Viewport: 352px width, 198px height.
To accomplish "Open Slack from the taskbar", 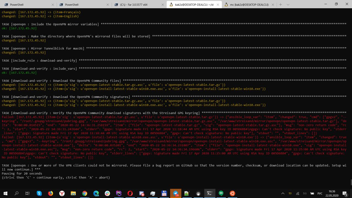I will 108,193.
